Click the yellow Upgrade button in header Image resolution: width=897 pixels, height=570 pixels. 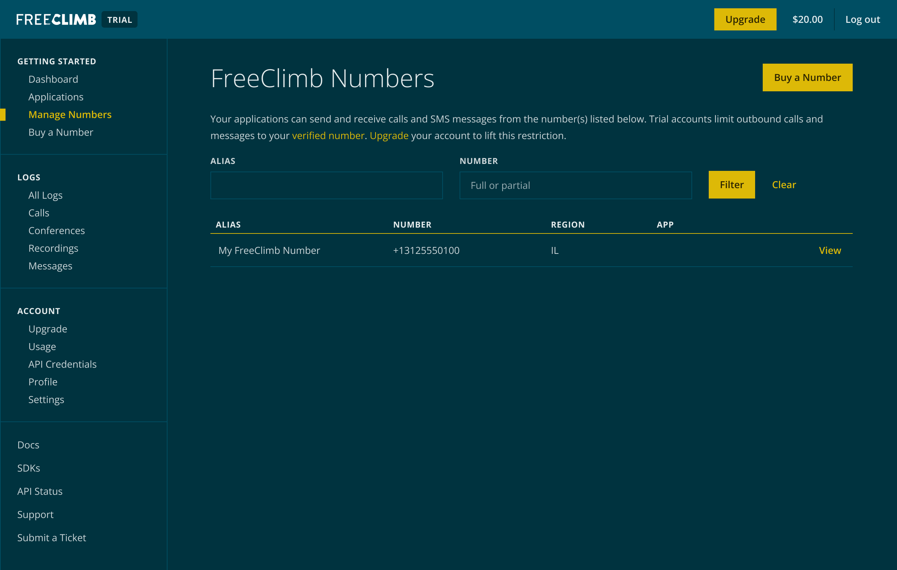[x=745, y=19]
